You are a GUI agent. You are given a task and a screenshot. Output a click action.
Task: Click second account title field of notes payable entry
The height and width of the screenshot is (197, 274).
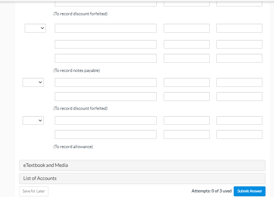tap(106, 44)
